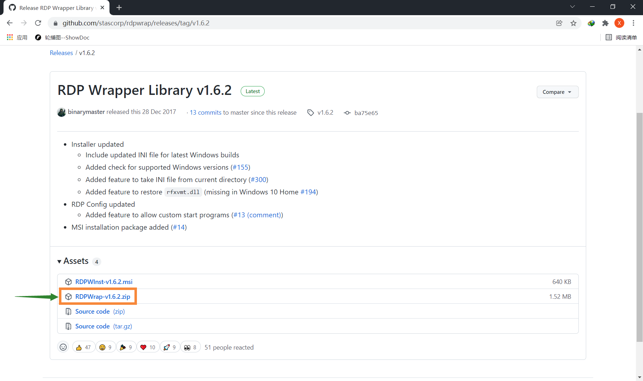Download Source code (tar.gz)
The height and width of the screenshot is (381, 643).
[x=103, y=326]
